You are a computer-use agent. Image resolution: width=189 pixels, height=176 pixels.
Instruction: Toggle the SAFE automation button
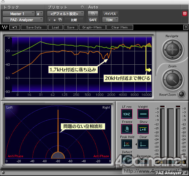coord(93,20)
